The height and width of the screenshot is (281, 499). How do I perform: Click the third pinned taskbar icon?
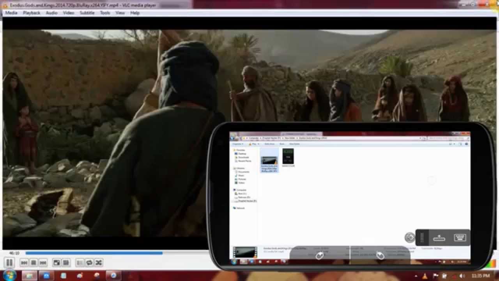click(64, 276)
